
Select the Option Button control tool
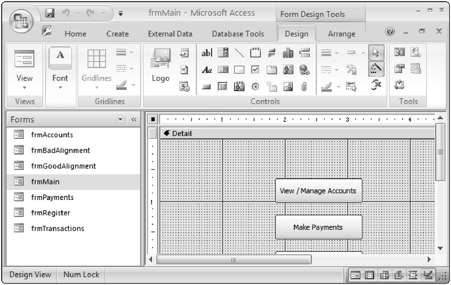tap(256, 86)
